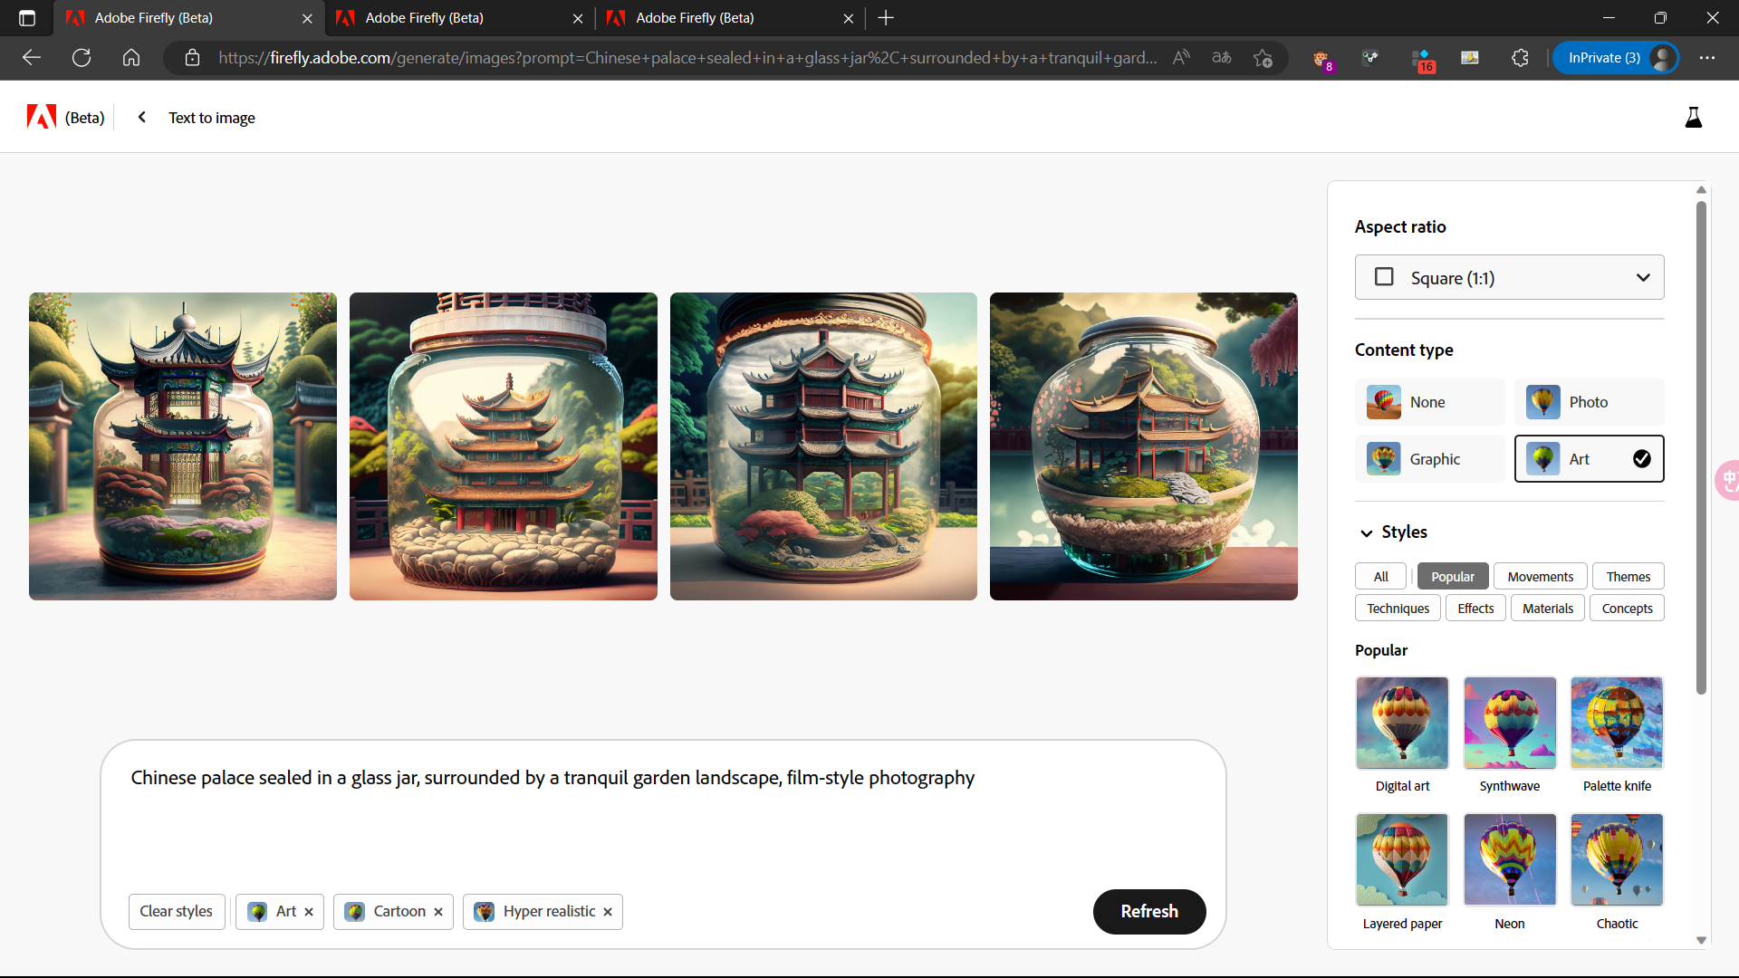Switch to the Movements styles tab
The height and width of the screenshot is (978, 1739).
1540,577
